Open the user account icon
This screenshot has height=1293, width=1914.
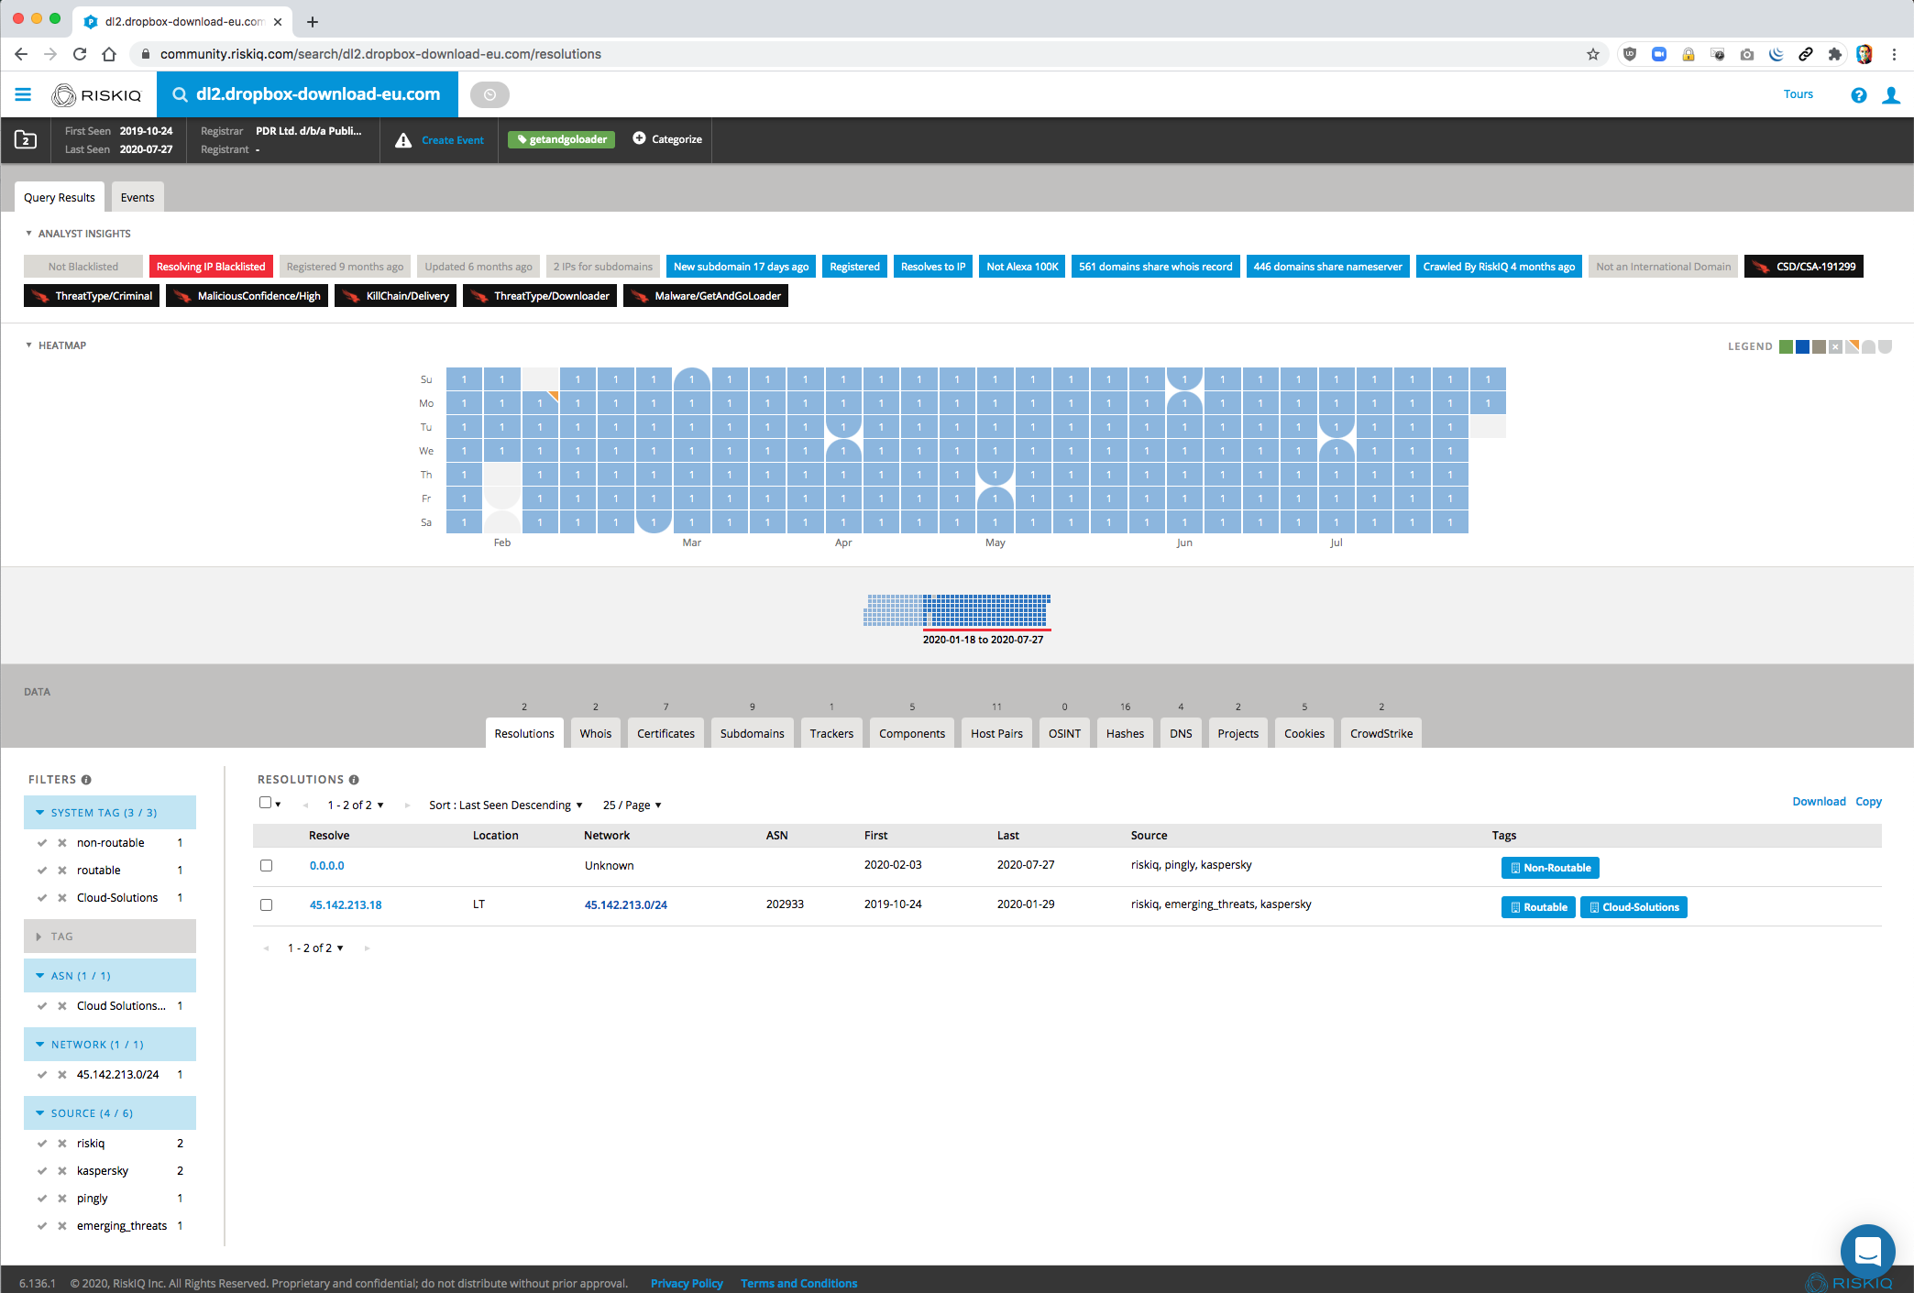point(1891,95)
